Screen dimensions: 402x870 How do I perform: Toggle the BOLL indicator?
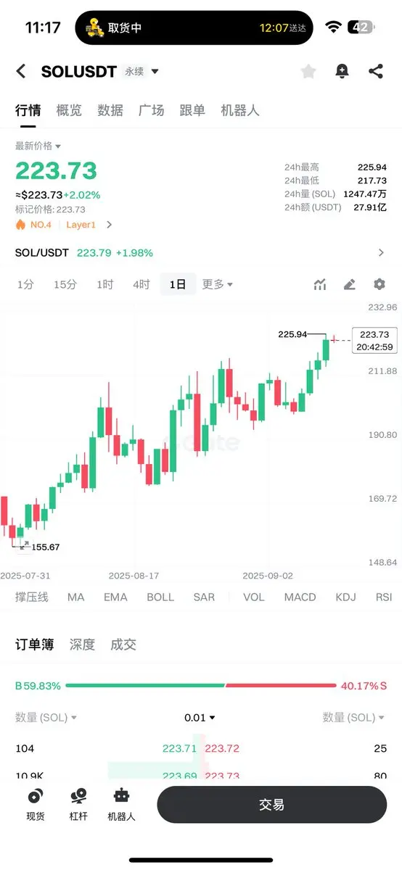[x=160, y=597]
